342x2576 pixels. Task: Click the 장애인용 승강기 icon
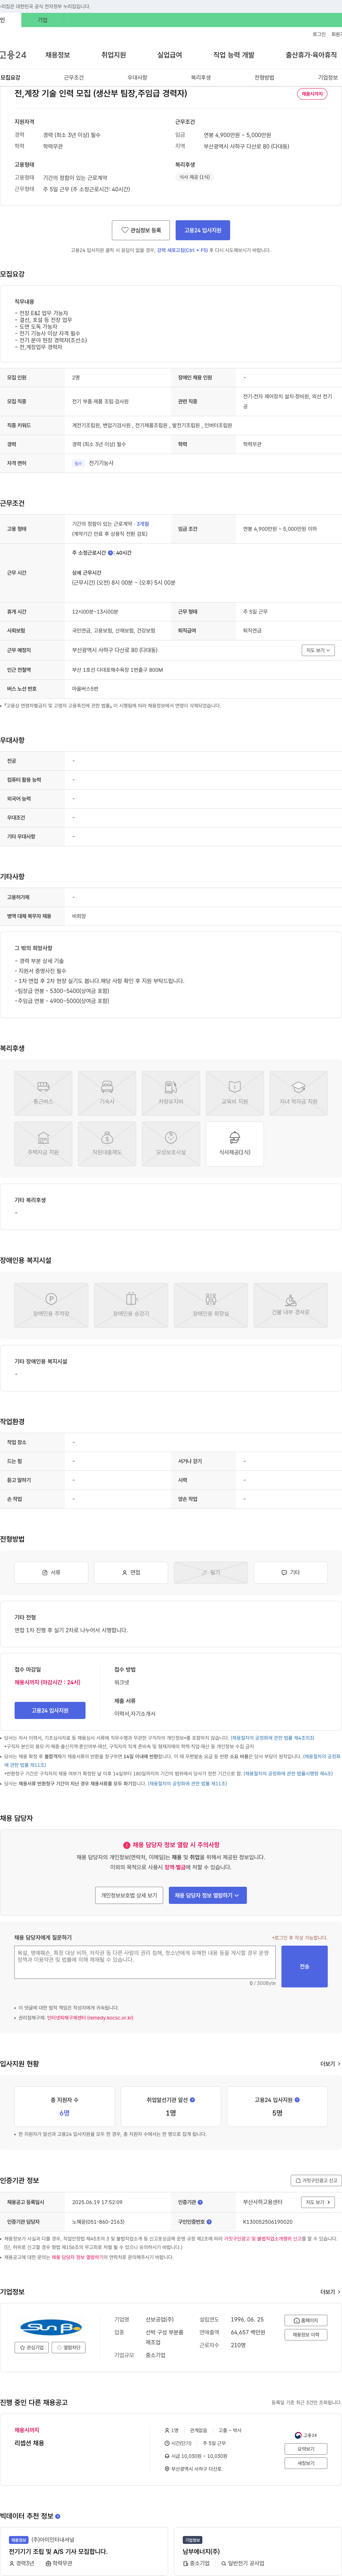[x=131, y=1305]
